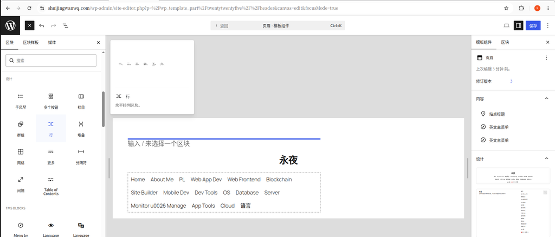555x237 pixels.
Task: Select the Cloud navigation item
Action: (x=228, y=206)
